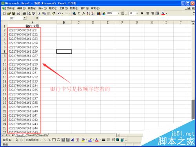Click the Map globe icon beside zoom box
Screen dimensions: 196x147
coord(104,13)
